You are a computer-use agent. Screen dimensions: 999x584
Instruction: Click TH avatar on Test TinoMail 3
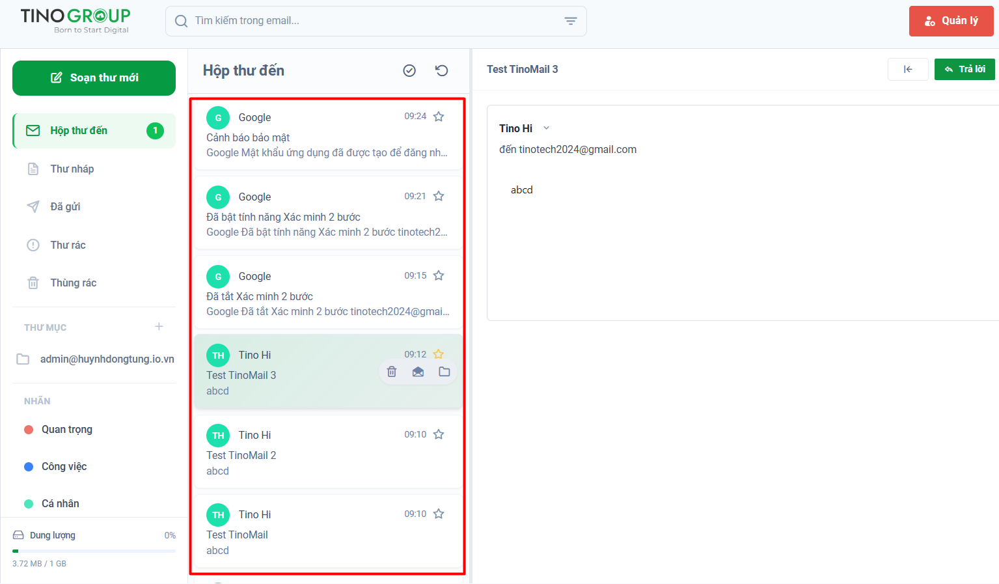[x=218, y=355]
